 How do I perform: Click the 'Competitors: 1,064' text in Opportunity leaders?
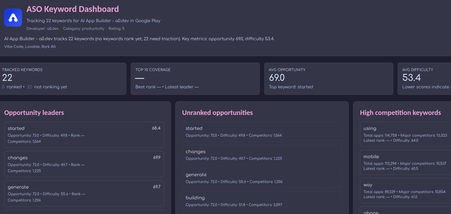pyautogui.click(x=24, y=142)
